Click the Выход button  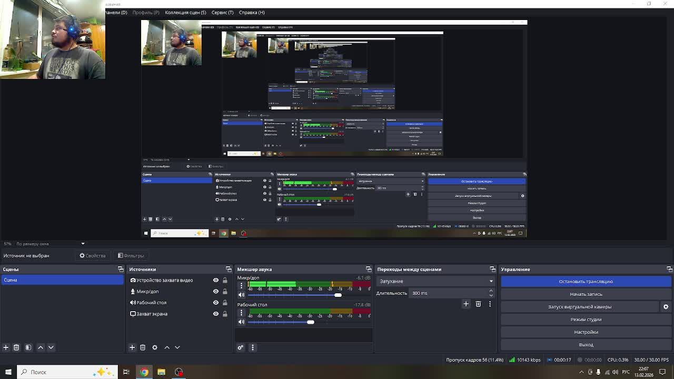(x=586, y=345)
